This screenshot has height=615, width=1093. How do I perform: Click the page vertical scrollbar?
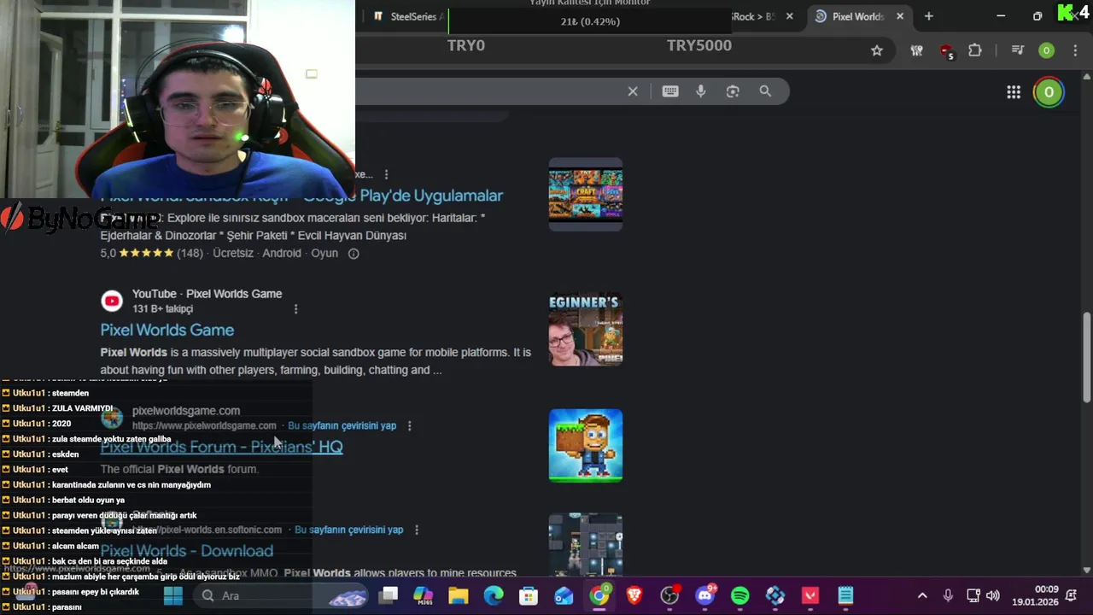tap(1087, 357)
